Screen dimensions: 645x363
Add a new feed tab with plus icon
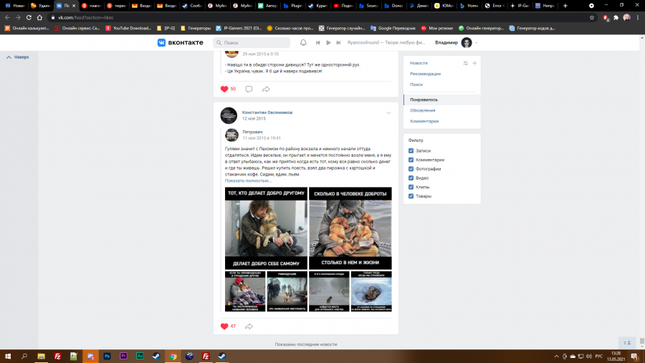[474, 63]
